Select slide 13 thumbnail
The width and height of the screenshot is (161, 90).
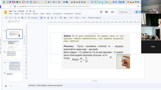[15, 55]
